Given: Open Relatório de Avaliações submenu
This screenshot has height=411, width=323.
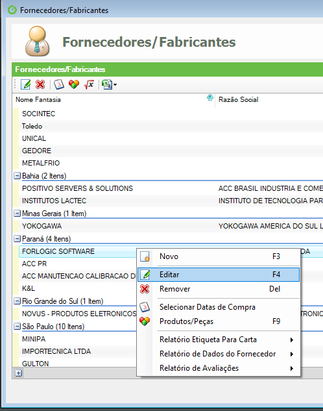Looking at the screenshot, I should click(219, 368).
